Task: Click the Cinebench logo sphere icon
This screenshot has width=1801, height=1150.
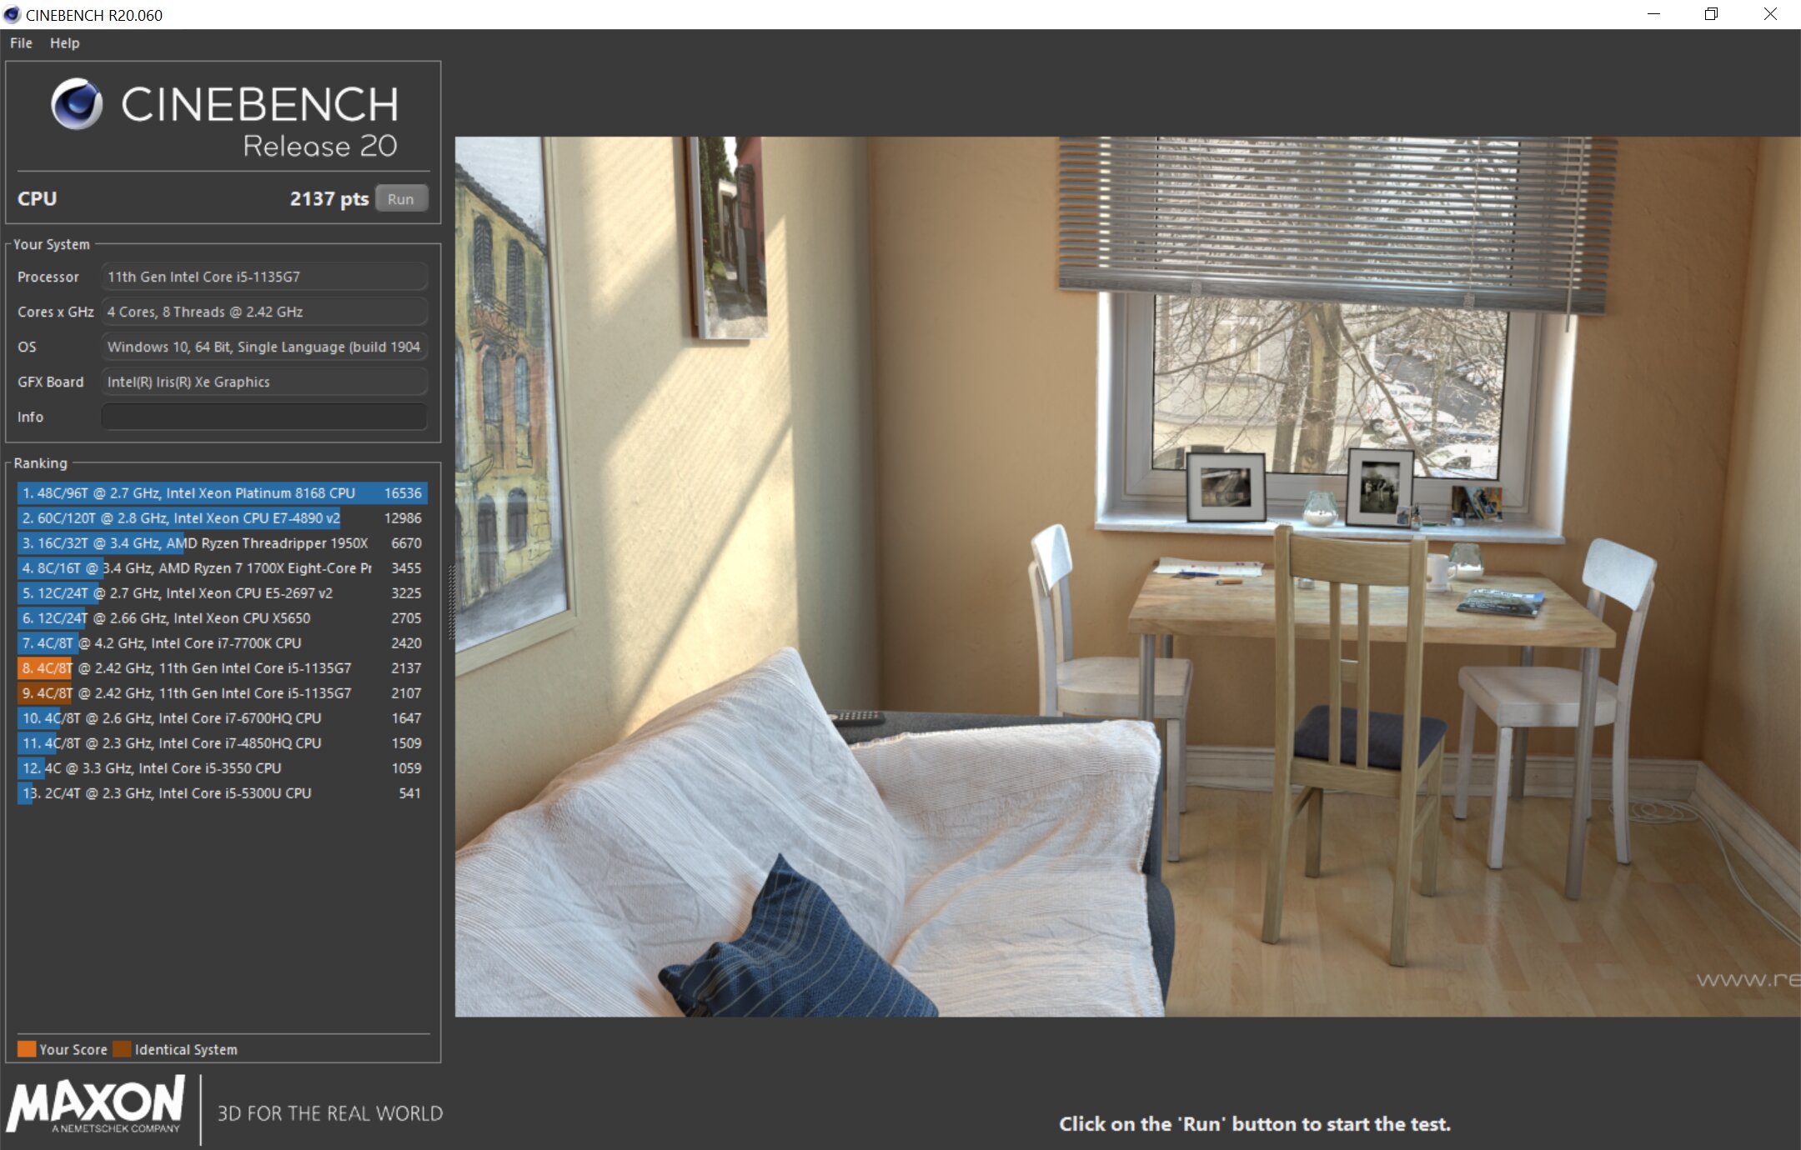Action: tap(77, 104)
